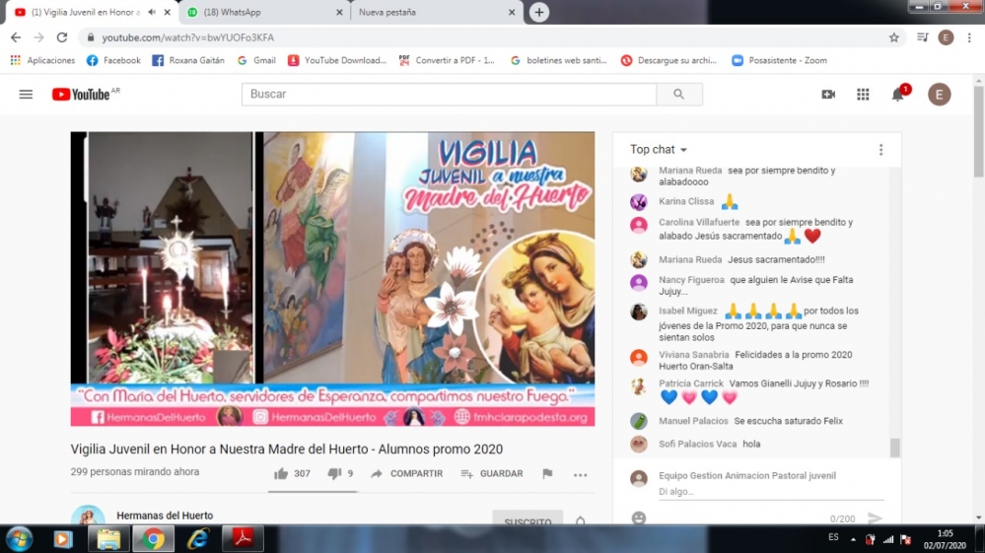Close the WhatsApp tab
Screen dimensions: 985x553
coord(339,12)
